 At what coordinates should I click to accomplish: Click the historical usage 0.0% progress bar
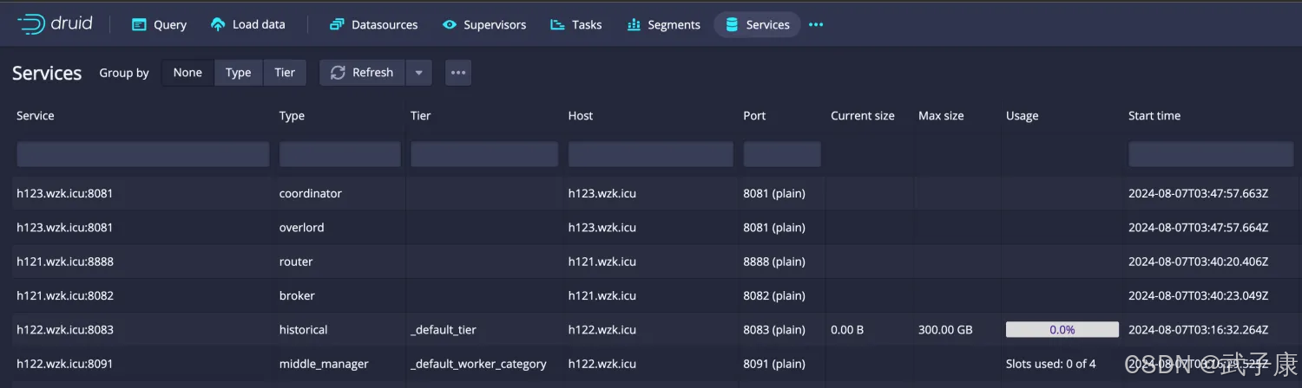tap(1062, 330)
